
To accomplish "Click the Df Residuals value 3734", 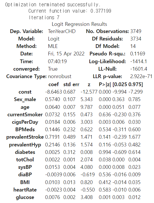I will click(136, 39).
